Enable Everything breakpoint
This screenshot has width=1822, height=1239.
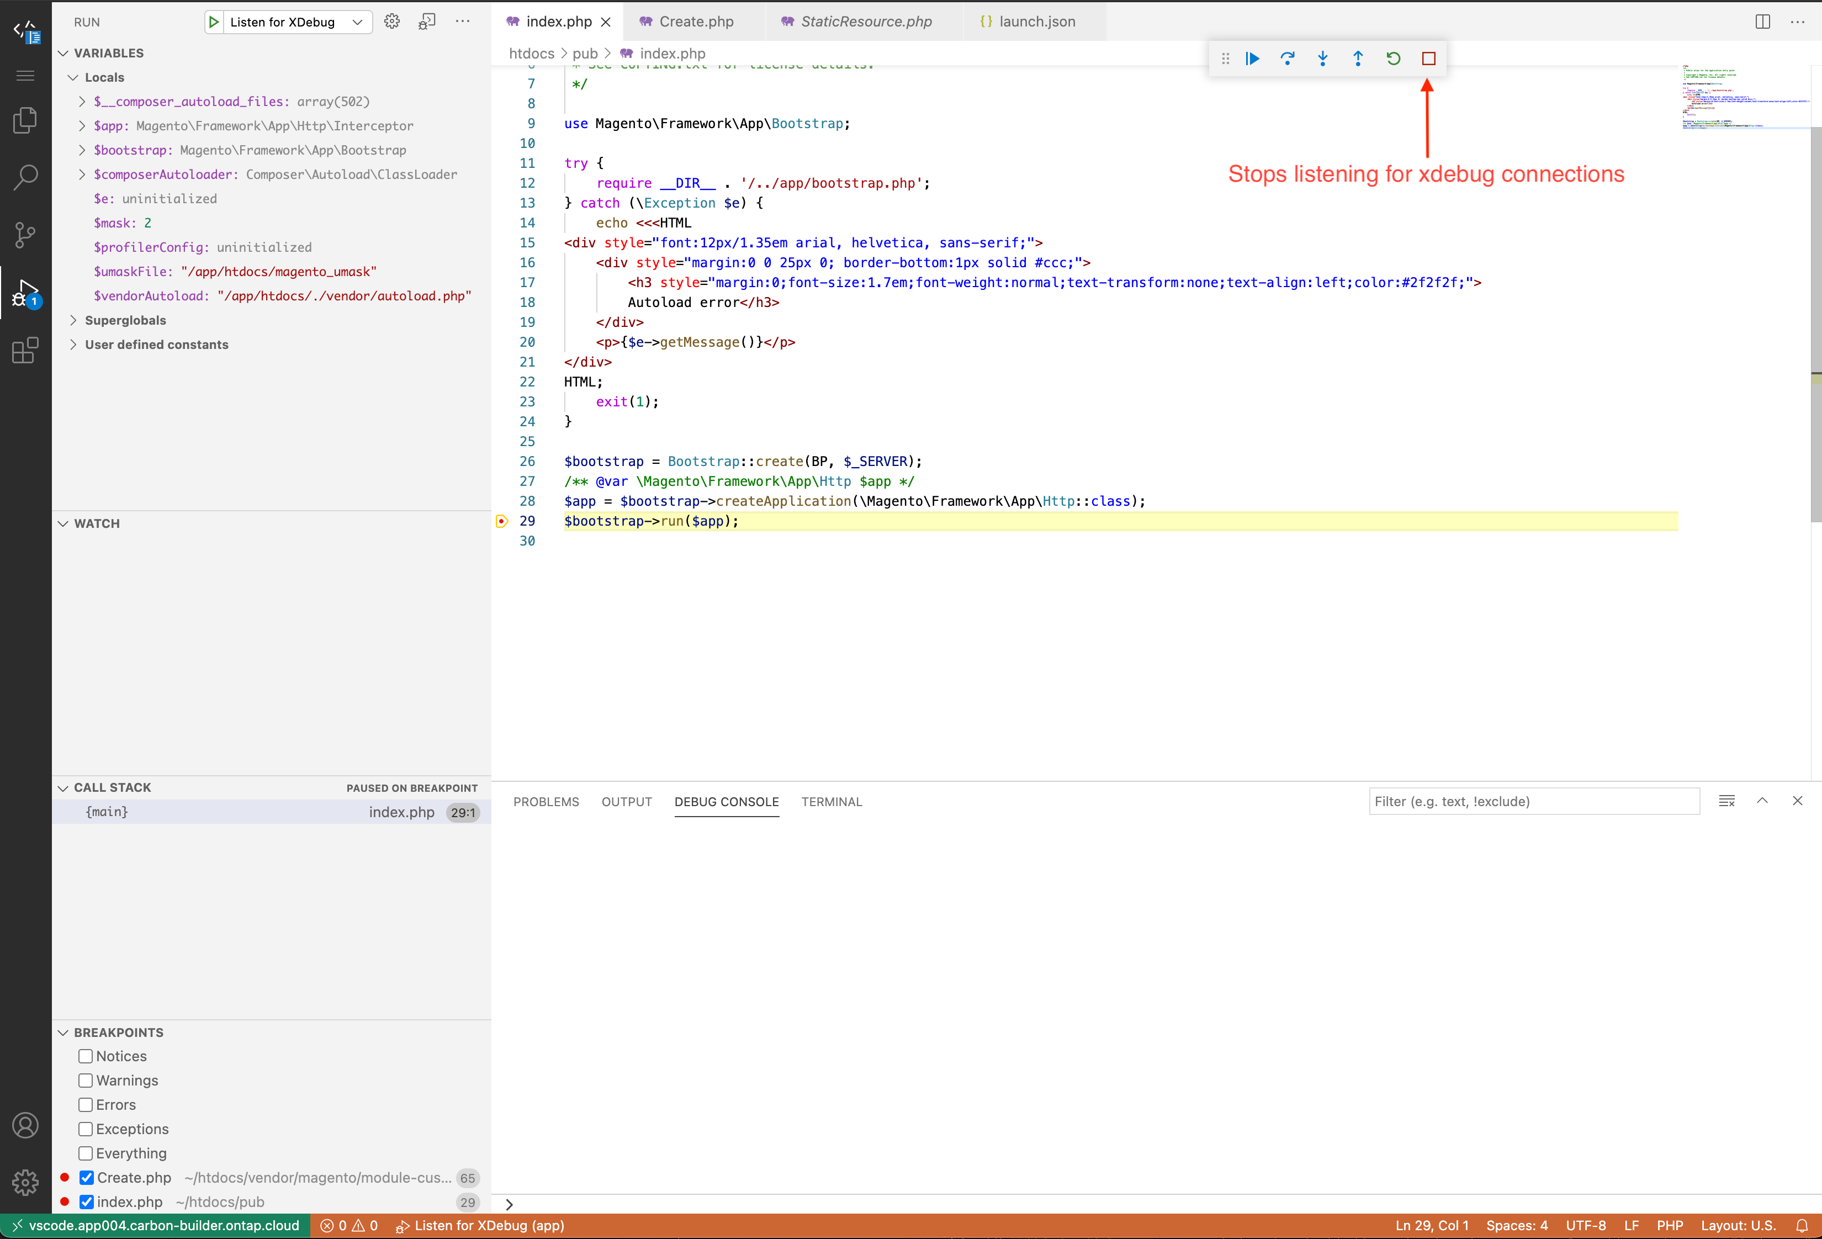tap(86, 1153)
